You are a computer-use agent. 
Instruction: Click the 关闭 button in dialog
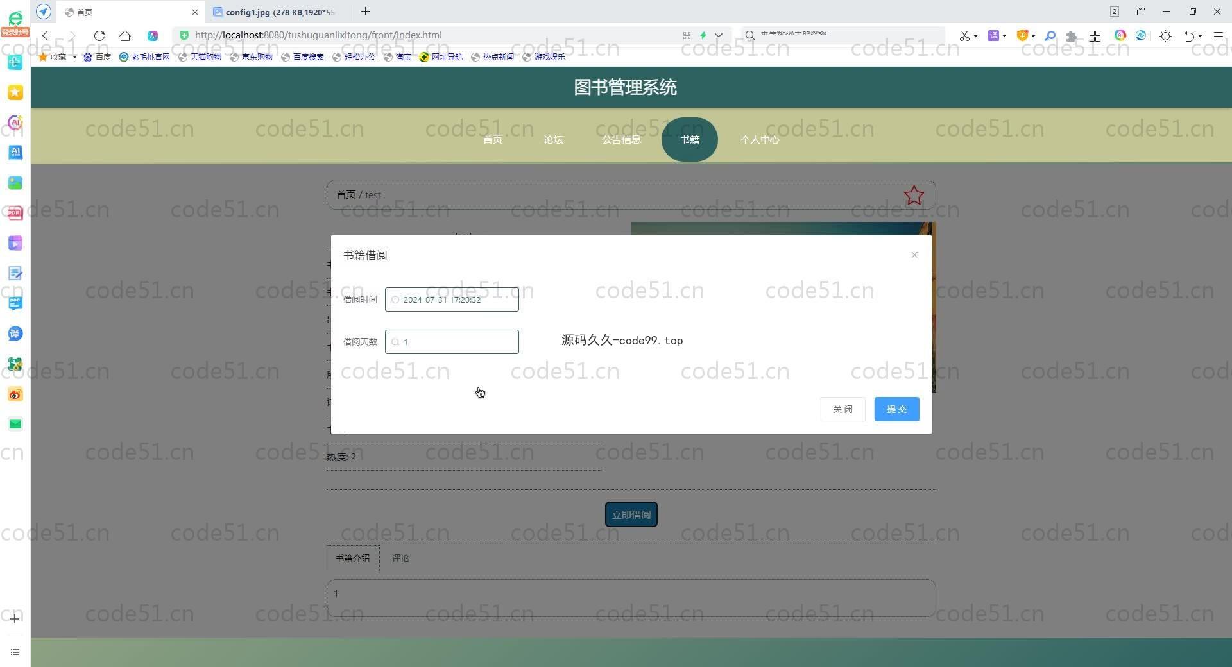tap(843, 409)
